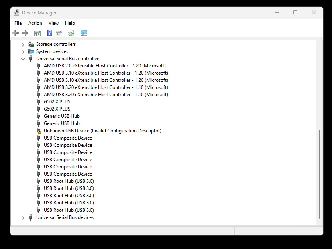Select the Universal Serial Bus controllers label
The image size is (332, 249).
(x=68, y=59)
